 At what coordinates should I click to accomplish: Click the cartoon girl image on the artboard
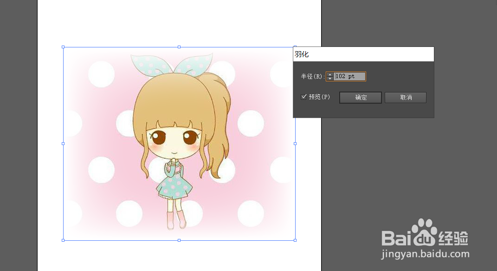click(x=179, y=144)
